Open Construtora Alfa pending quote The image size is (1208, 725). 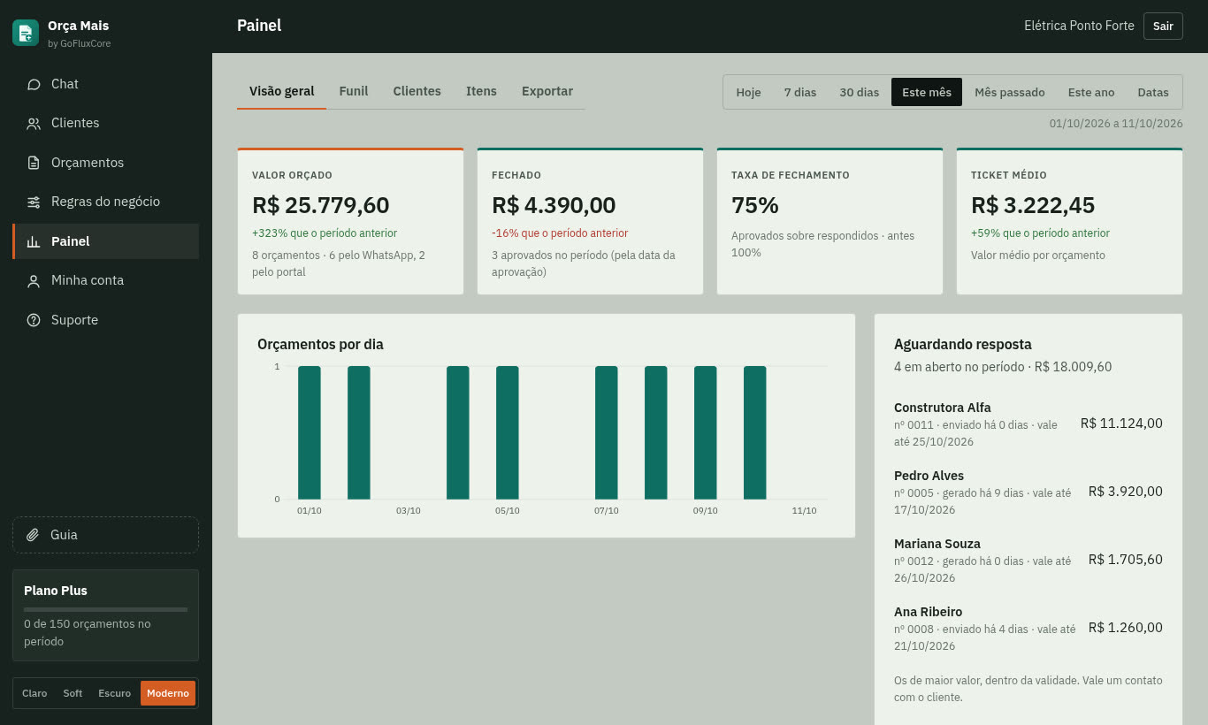pos(1028,424)
